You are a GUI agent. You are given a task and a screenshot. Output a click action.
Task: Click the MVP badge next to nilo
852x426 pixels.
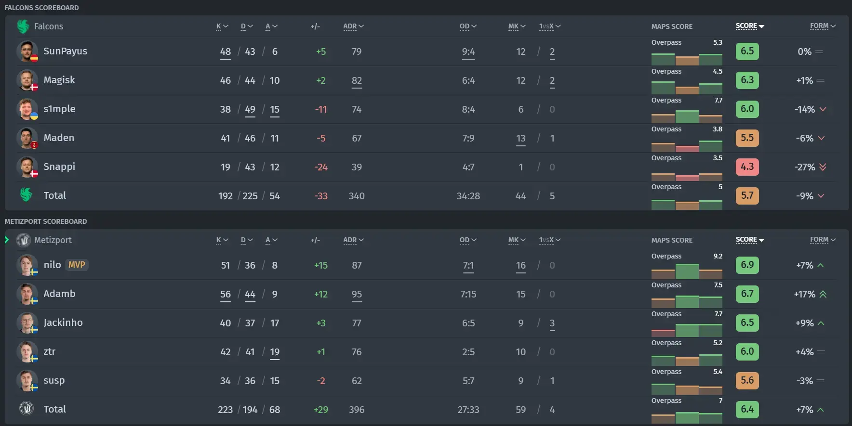(77, 265)
